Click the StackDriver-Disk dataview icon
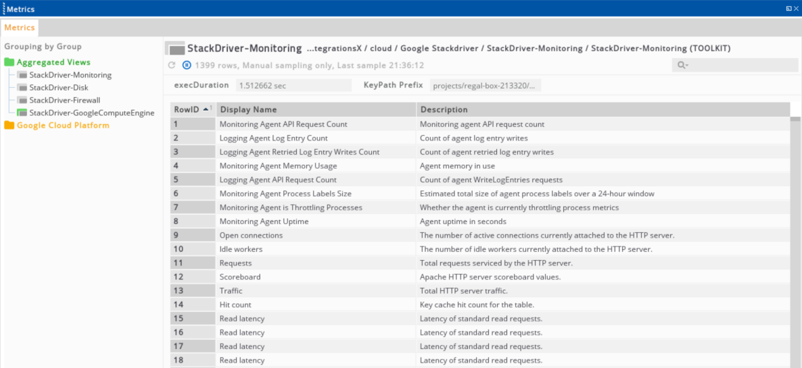Screen dimensions: 802x368 (x=22, y=88)
